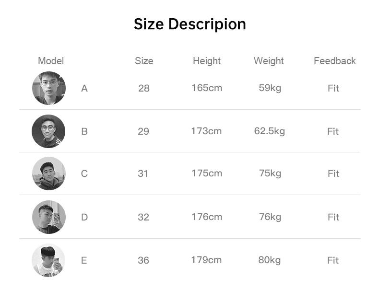Click the 175cm height value
379x301 pixels.
click(207, 173)
